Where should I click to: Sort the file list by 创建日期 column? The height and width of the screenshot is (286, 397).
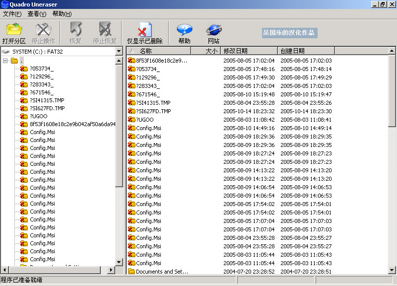(x=306, y=51)
